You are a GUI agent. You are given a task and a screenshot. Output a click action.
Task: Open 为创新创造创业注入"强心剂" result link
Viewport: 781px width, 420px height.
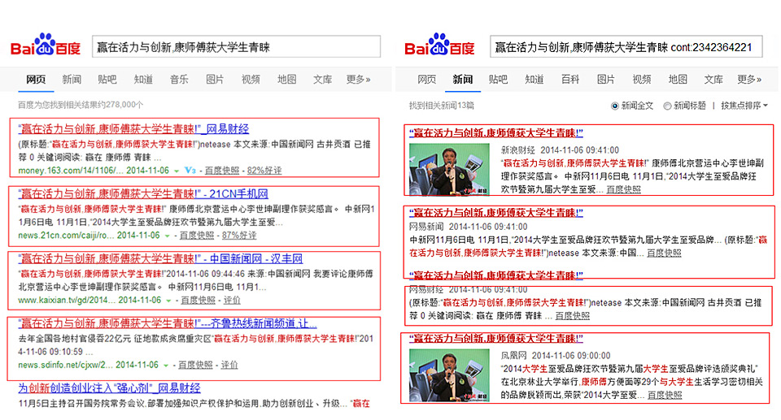pos(110,388)
